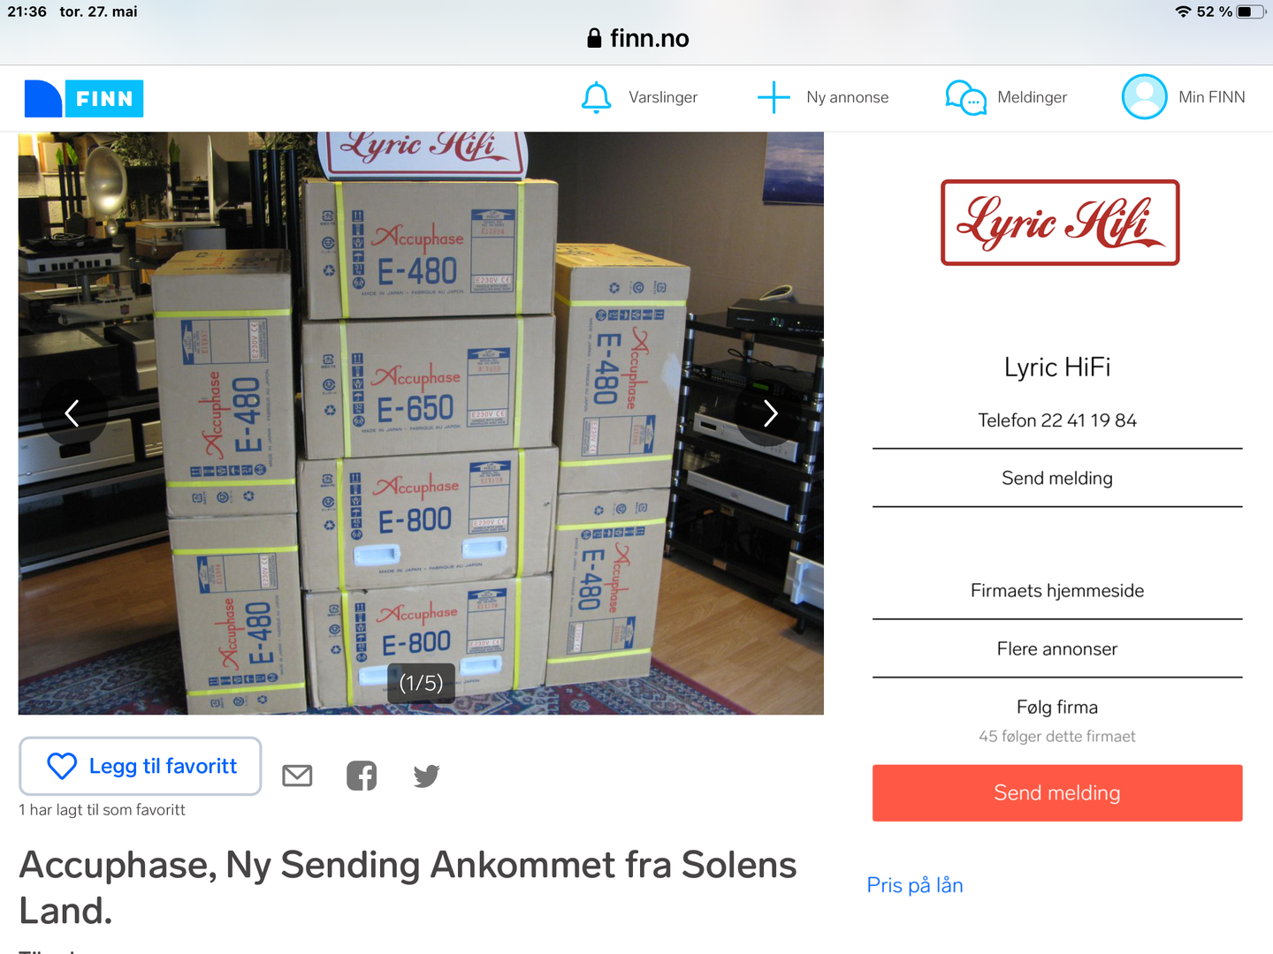Open the Pris på lån link
The height and width of the screenshot is (954, 1273).
[915, 885]
